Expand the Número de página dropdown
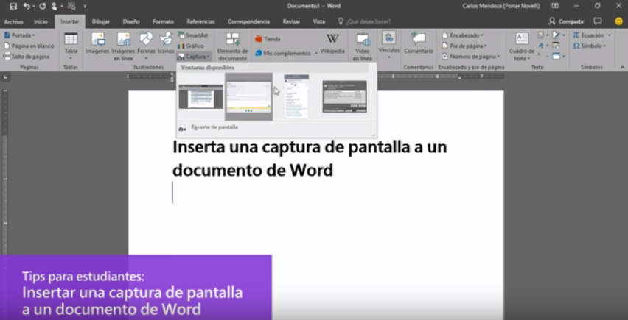The height and width of the screenshot is (320, 628). [471, 56]
